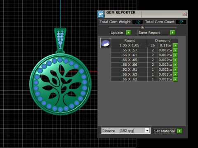Click the pendant bail with small gems
Screen dimensions: 198x148
coord(60,40)
